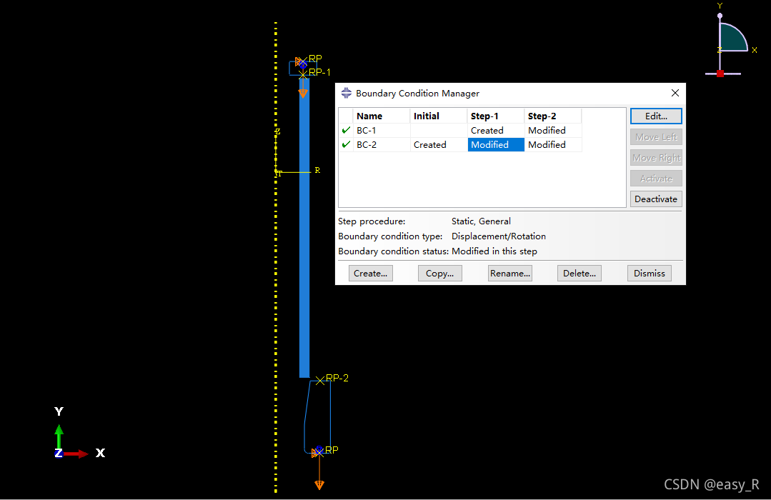Click the Rename... button
This screenshot has height=500, width=771.
point(509,273)
